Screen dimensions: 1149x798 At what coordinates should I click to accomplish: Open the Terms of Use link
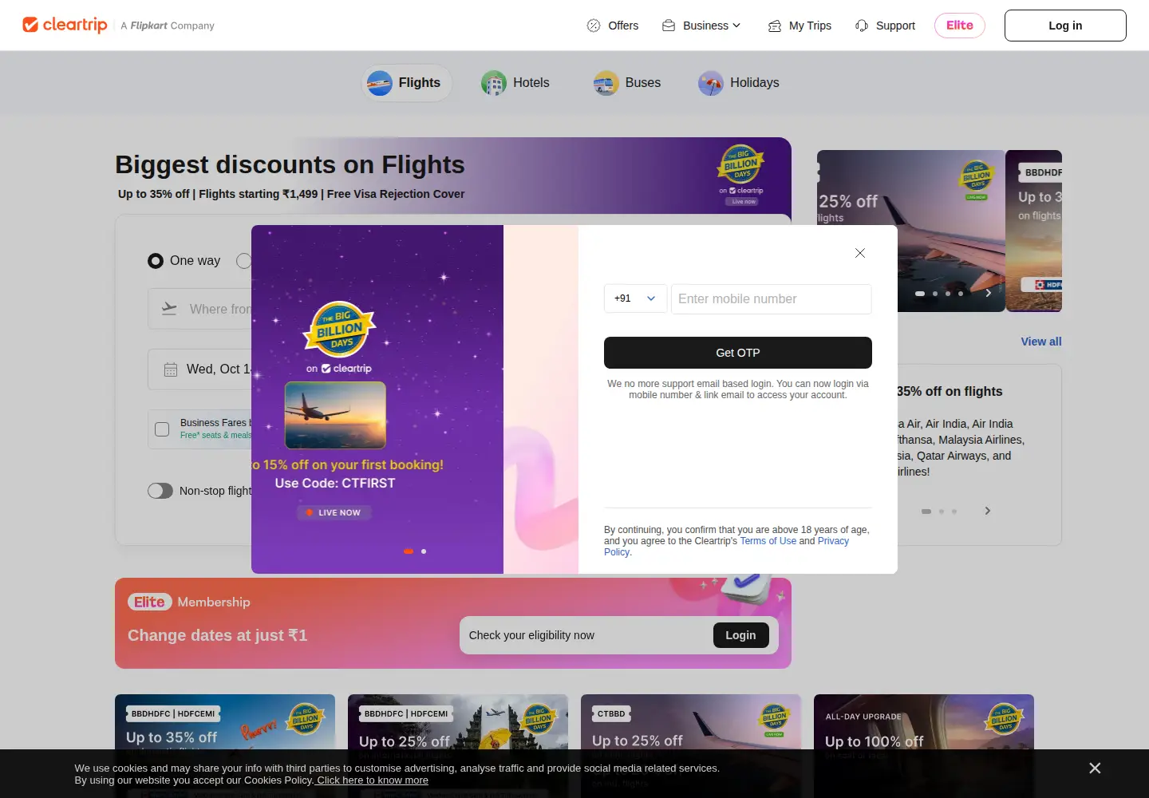point(768,541)
